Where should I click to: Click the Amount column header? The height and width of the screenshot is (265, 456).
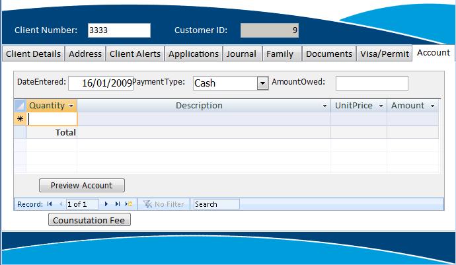click(412, 106)
